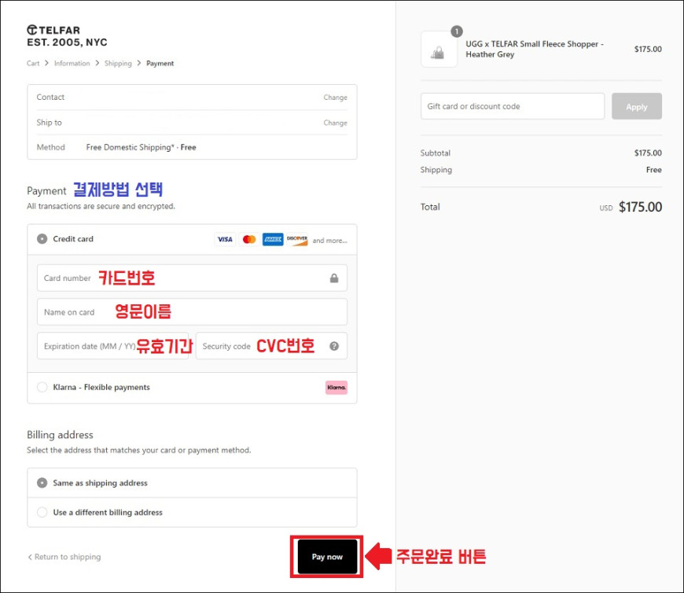This screenshot has width=684, height=593.
Task: Focus the Name on card field
Action: point(192,312)
